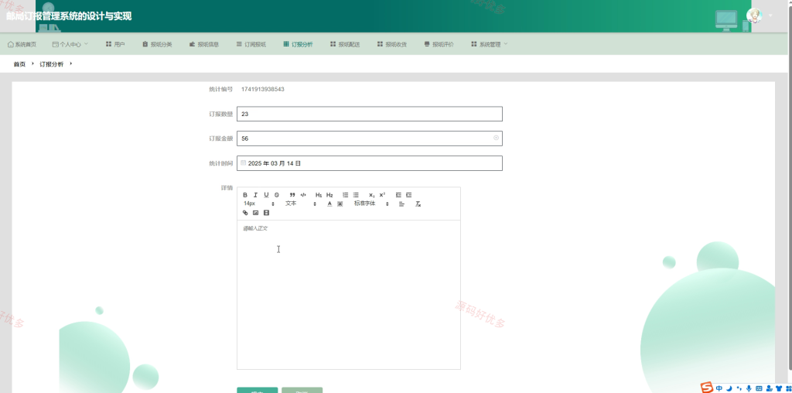Open the 标准字体 font family dropdown

coord(371,203)
